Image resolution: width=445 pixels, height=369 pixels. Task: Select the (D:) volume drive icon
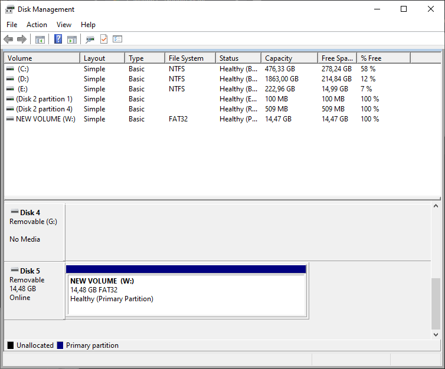(10, 79)
